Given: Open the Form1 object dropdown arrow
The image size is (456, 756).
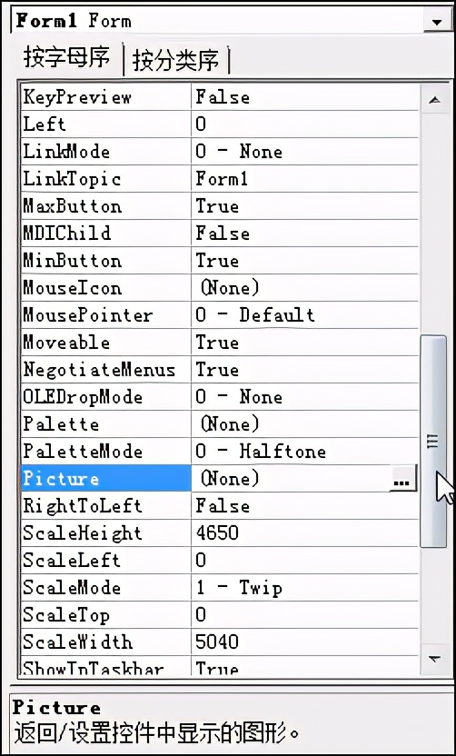Looking at the screenshot, I should coord(437,22).
